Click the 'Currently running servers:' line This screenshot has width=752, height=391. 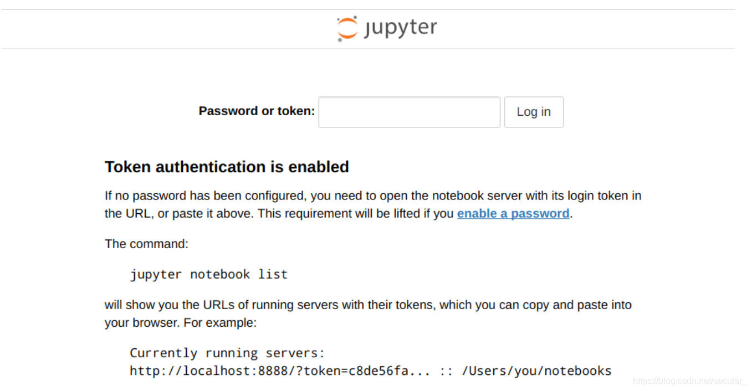(227, 353)
